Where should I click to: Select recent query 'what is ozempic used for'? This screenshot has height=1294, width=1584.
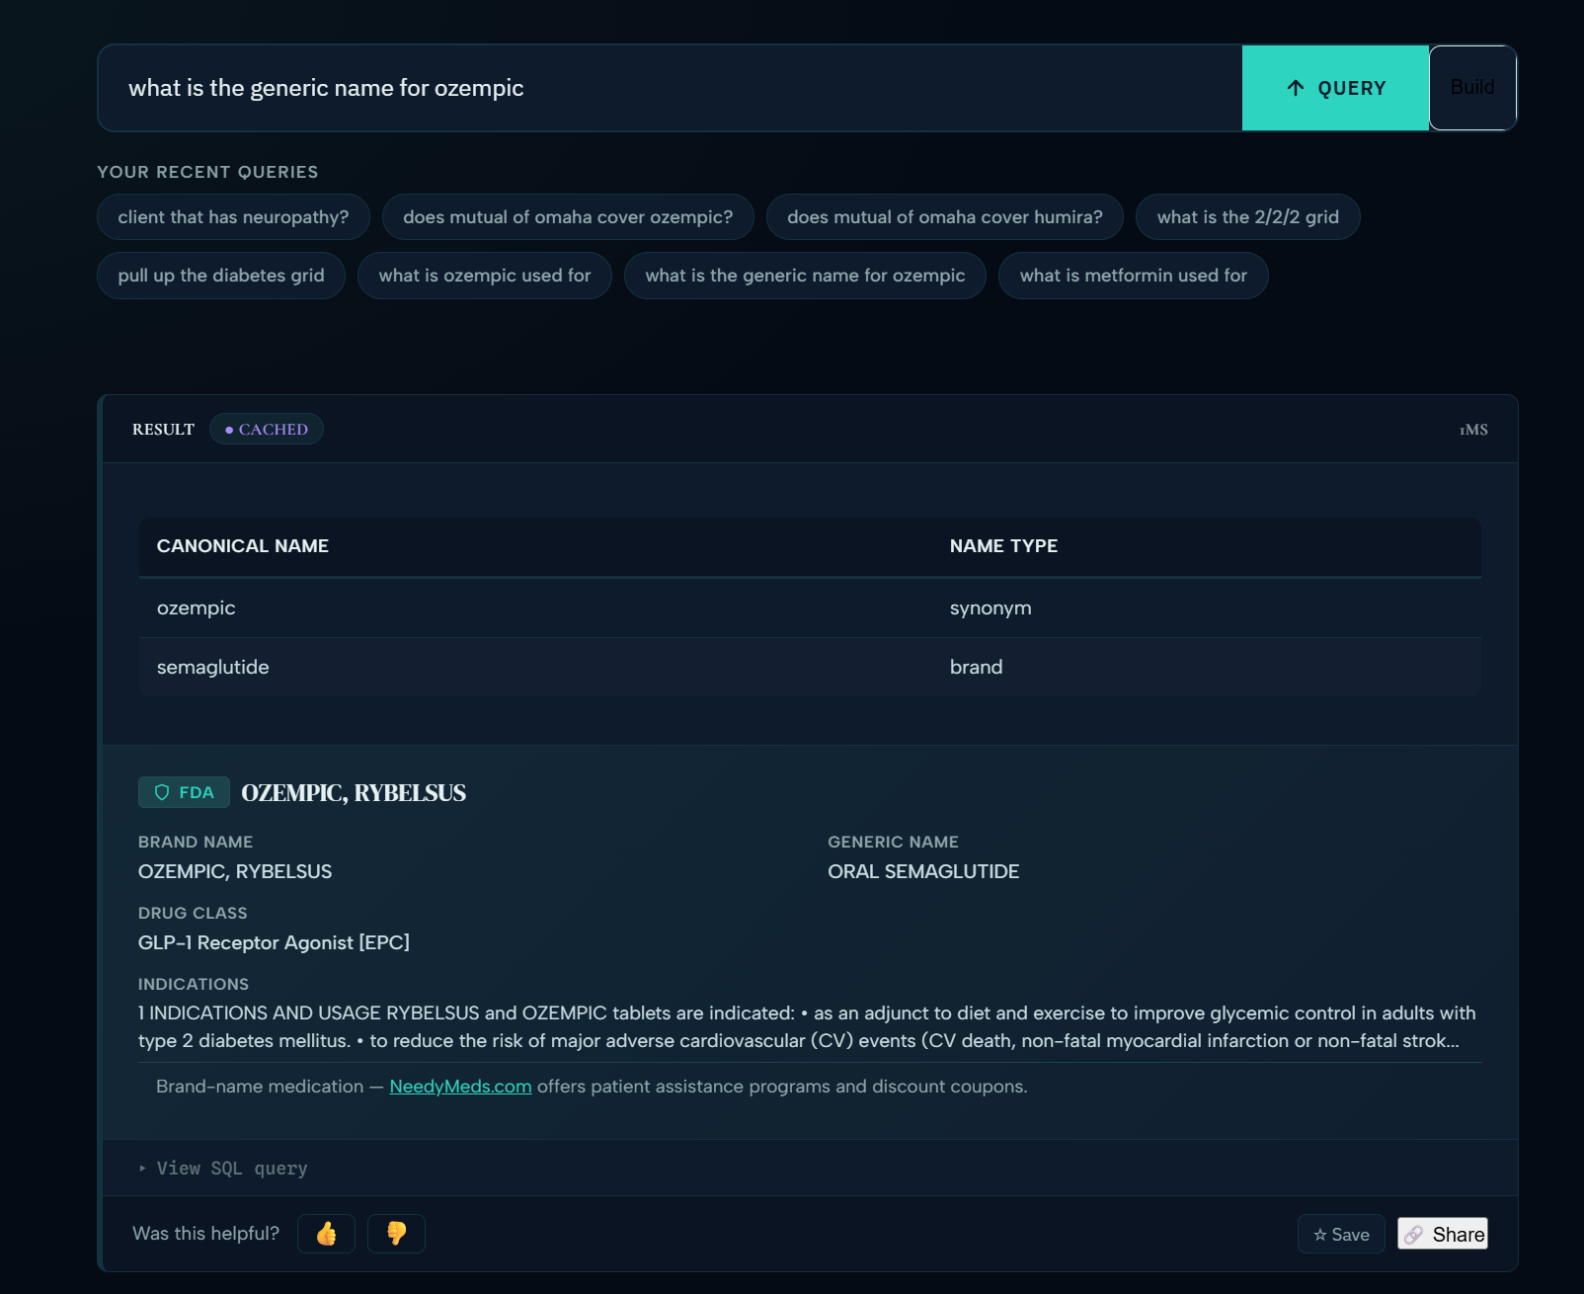click(x=485, y=276)
